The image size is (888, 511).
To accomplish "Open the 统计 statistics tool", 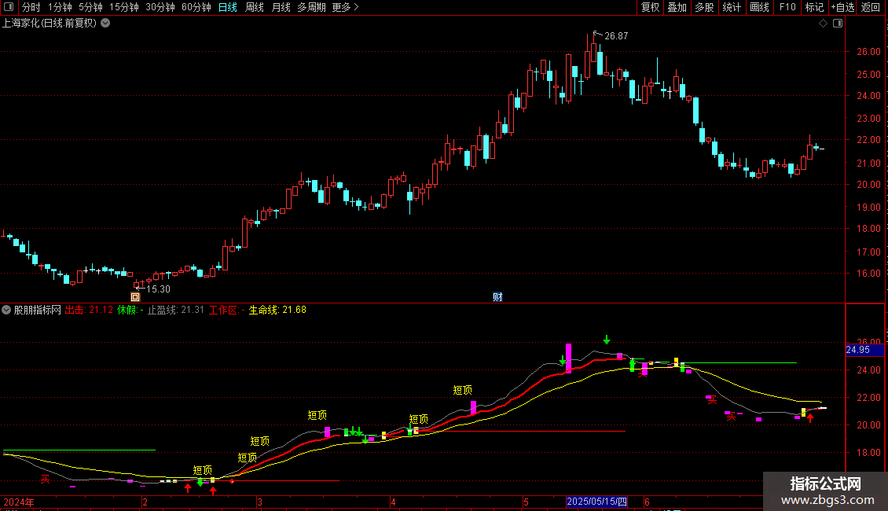I will click(731, 7).
